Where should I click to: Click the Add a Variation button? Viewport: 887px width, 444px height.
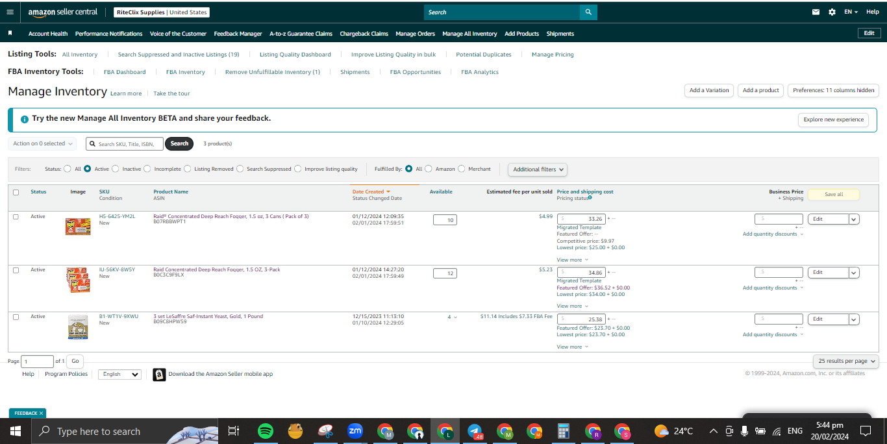coord(709,90)
